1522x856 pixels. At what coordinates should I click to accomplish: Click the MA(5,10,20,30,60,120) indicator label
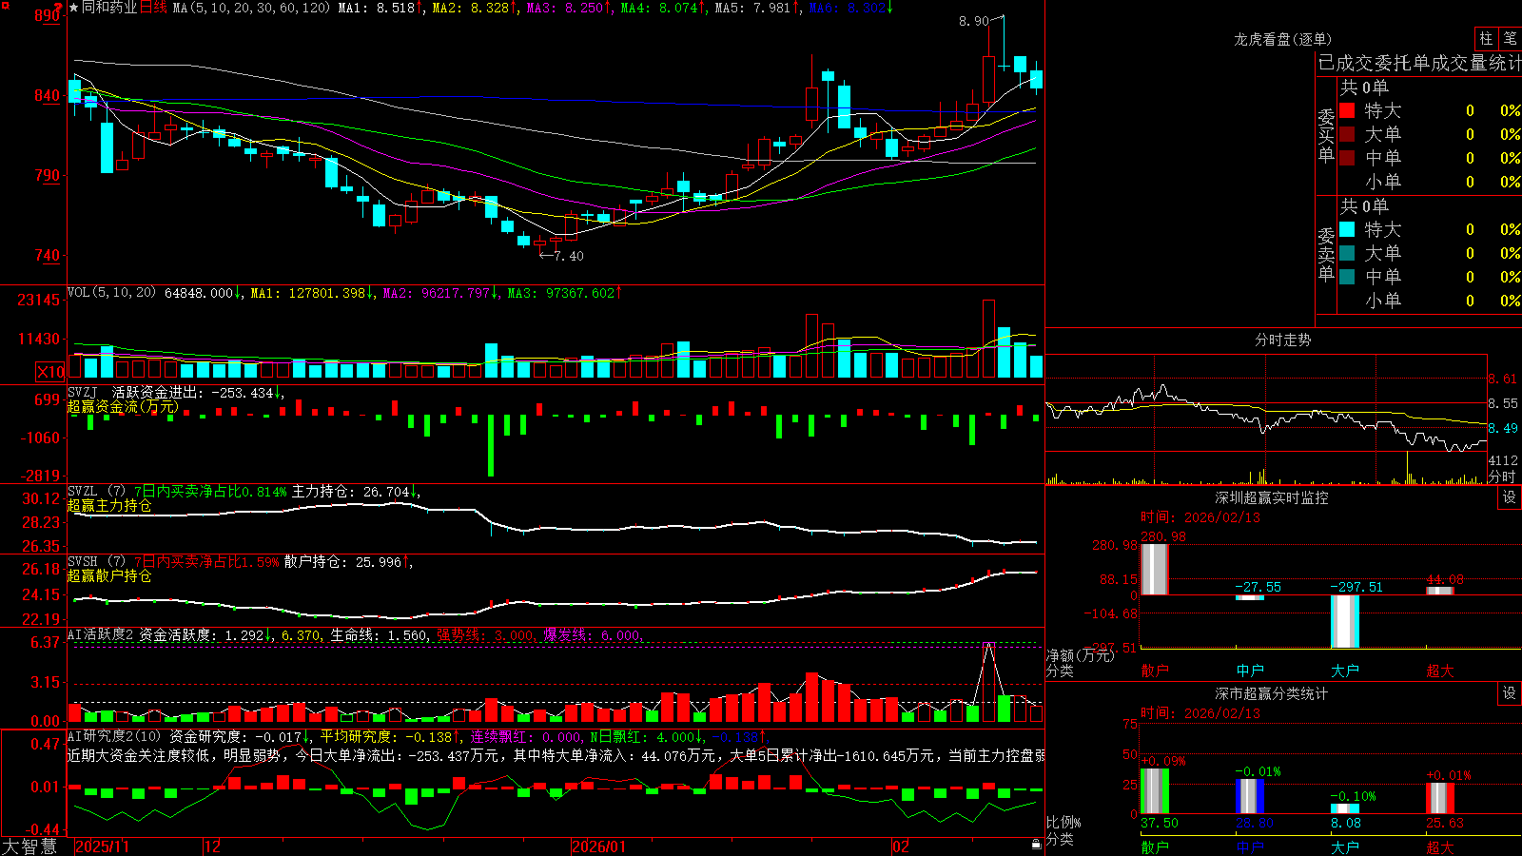click(251, 8)
